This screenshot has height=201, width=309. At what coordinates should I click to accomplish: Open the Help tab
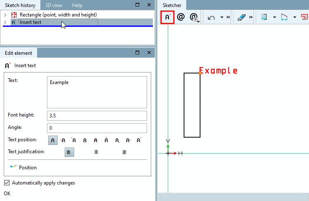click(77, 5)
